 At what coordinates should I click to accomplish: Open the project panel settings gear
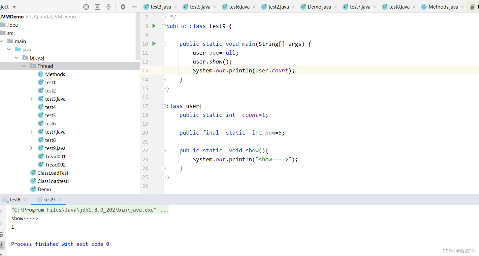pyautogui.click(x=123, y=7)
